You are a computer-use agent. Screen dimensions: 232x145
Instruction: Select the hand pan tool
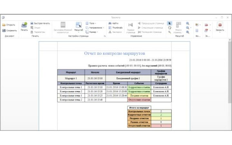click(x=169, y=28)
